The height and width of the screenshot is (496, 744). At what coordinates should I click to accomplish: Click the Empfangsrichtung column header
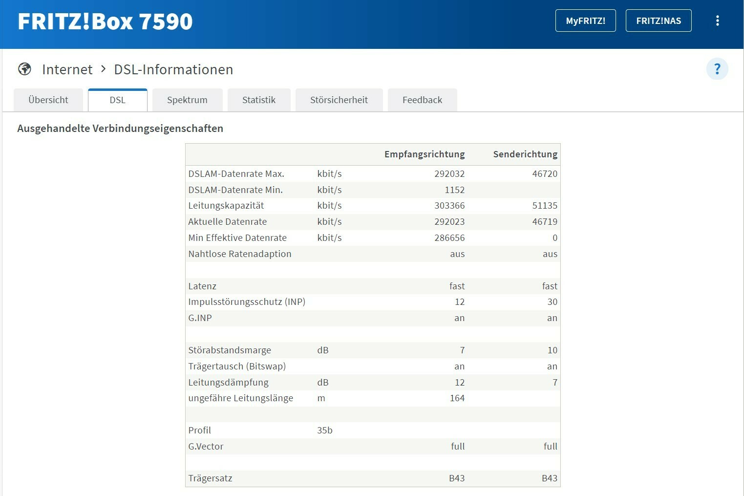425,154
